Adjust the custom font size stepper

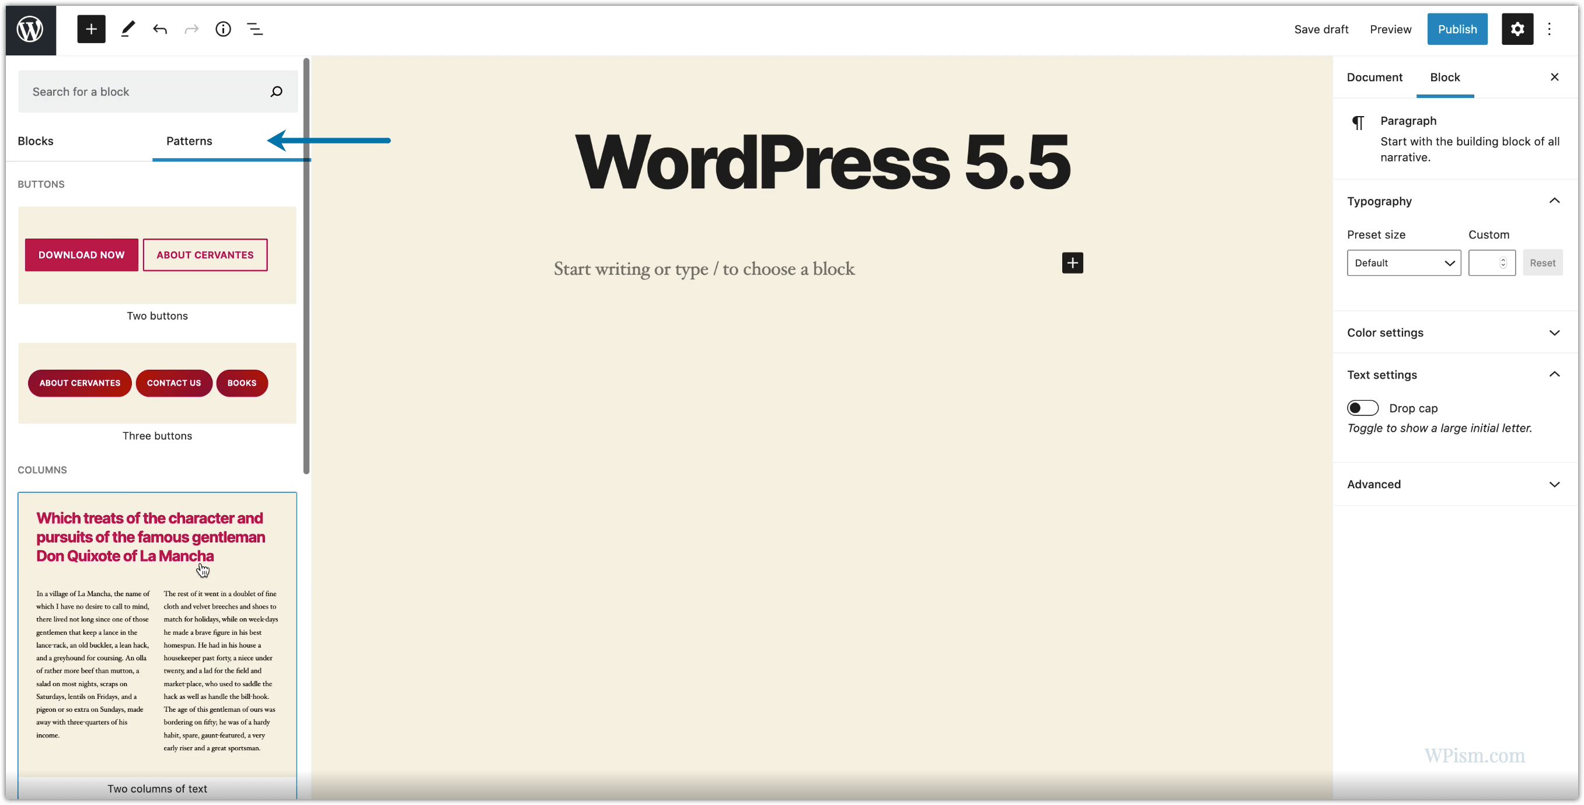pos(1502,262)
